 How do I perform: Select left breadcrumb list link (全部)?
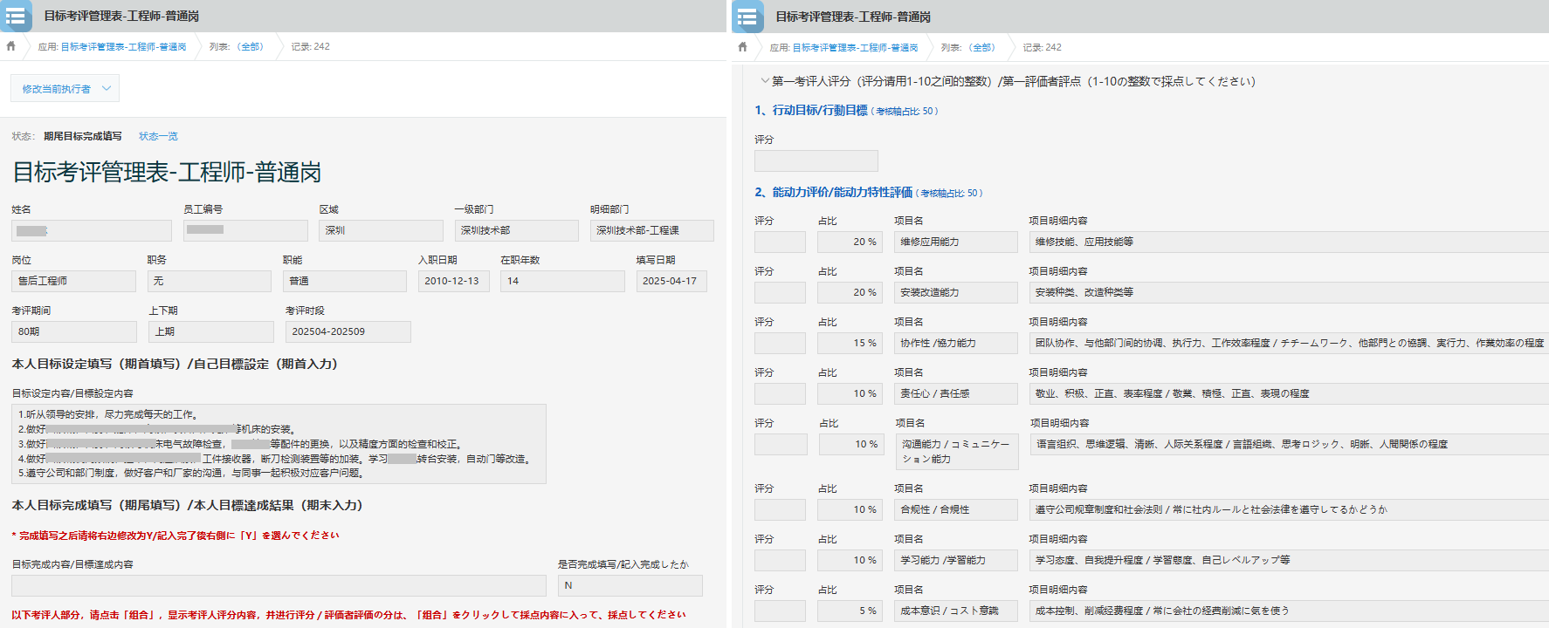(250, 47)
